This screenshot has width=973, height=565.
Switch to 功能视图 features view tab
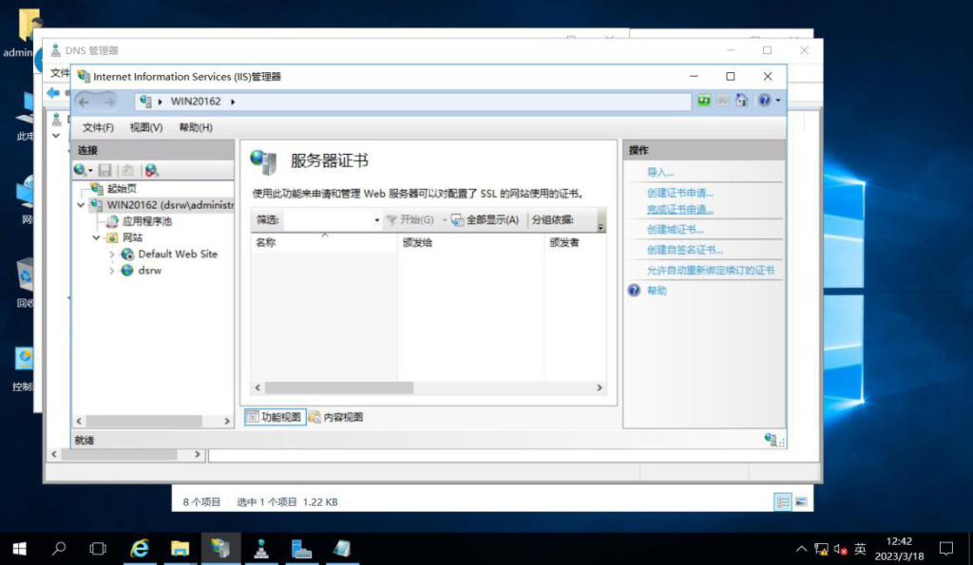(x=275, y=417)
